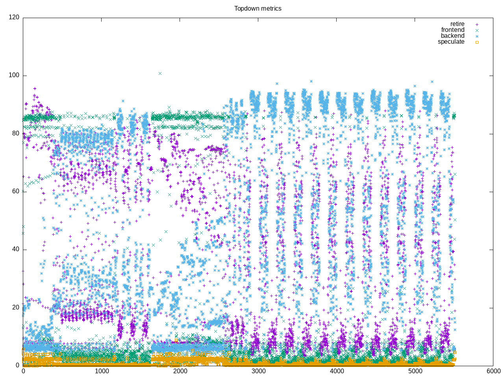This screenshot has height=378, width=504.
Task: Select the 6000 tick label on x-axis
Action: point(493,371)
